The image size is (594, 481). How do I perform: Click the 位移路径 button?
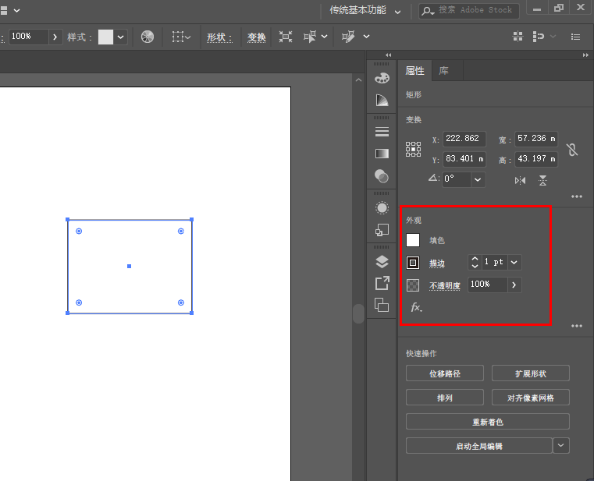tap(445, 373)
